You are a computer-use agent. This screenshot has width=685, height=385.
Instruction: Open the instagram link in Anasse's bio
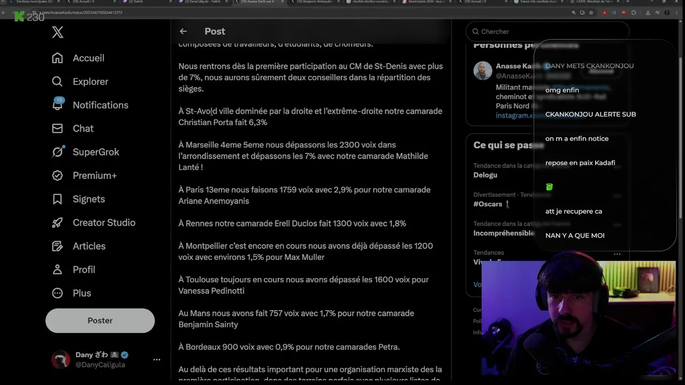click(x=515, y=115)
